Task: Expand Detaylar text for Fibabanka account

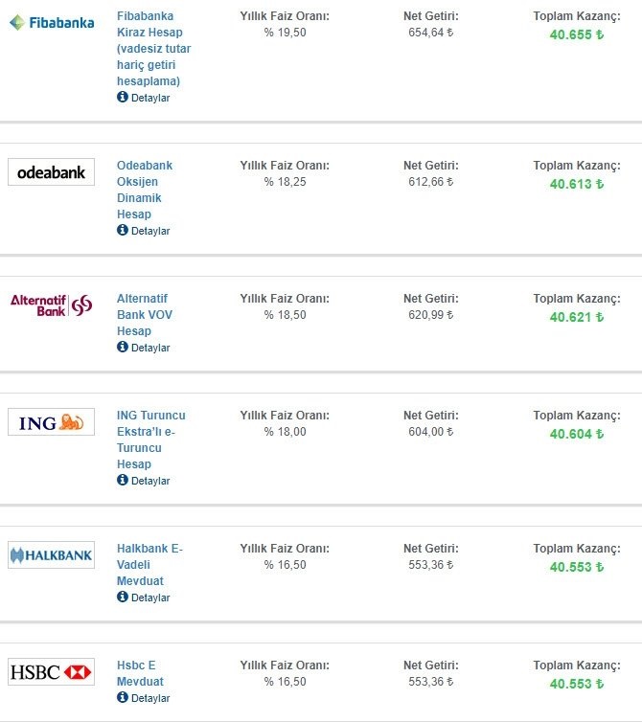Action: click(150, 98)
